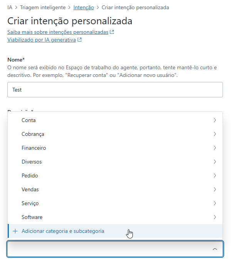Image resolution: width=233 pixels, height=264 pixels.
Task: Expand the Cobrança category chevron
Action: 215,134
